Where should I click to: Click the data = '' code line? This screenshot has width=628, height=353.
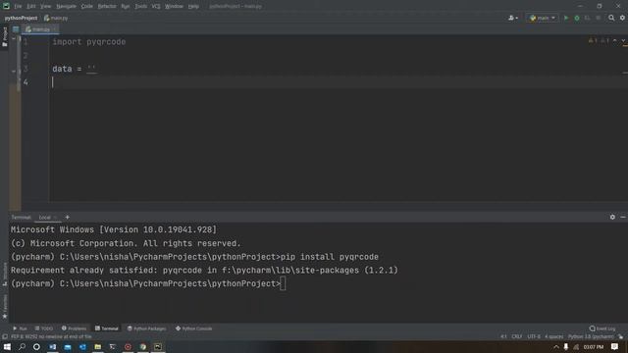tap(74, 69)
